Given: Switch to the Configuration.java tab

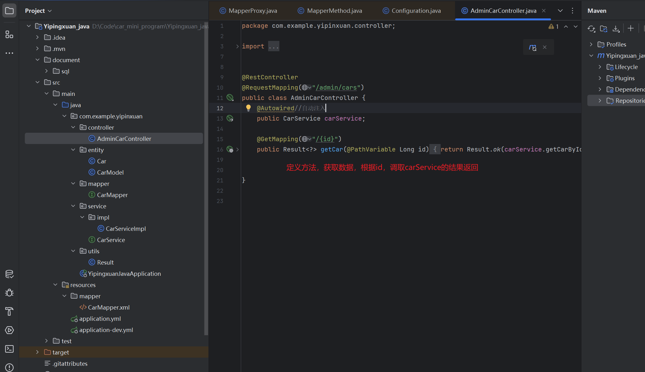Looking at the screenshot, I should pos(416,11).
